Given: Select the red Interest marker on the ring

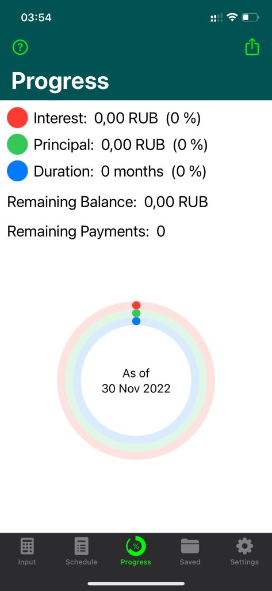Looking at the screenshot, I should coord(136,305).
